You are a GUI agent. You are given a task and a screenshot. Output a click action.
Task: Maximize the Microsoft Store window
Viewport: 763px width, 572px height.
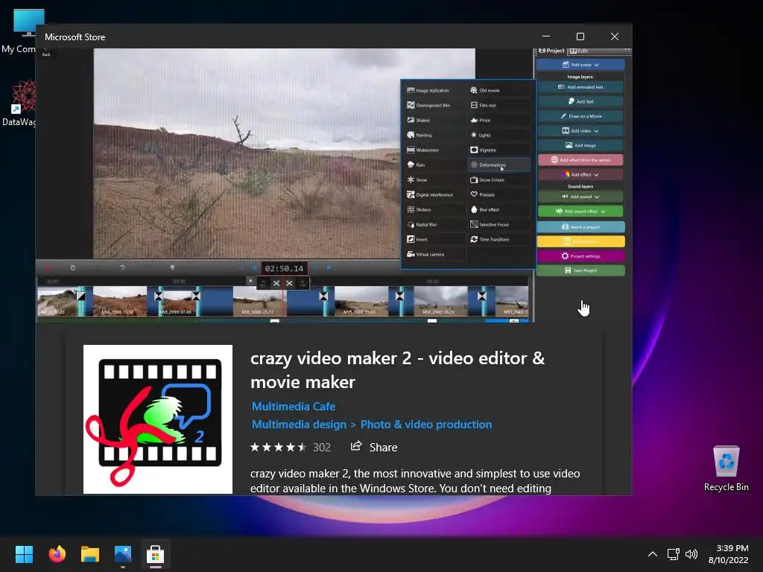(x=580, y=36)
